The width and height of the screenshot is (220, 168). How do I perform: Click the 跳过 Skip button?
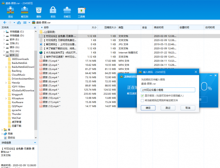168,108
